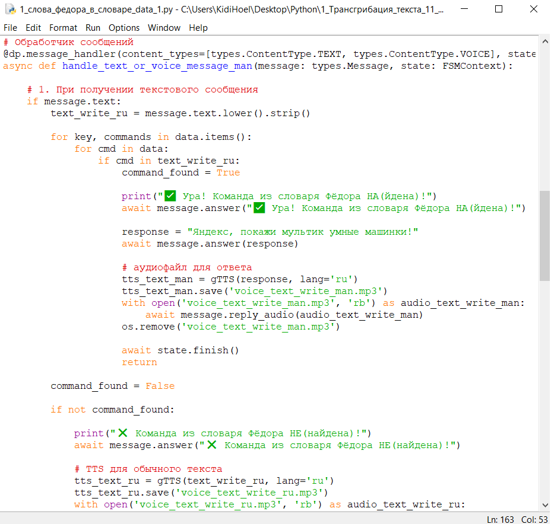Click the 'False' keyword after command_found
Screen dimensions: 551x524
(160, 386)
